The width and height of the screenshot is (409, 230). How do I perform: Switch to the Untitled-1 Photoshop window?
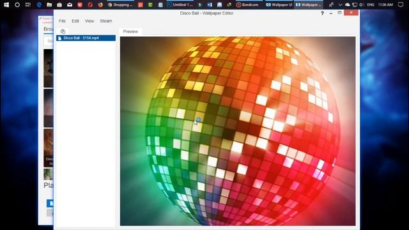[180, 4]
